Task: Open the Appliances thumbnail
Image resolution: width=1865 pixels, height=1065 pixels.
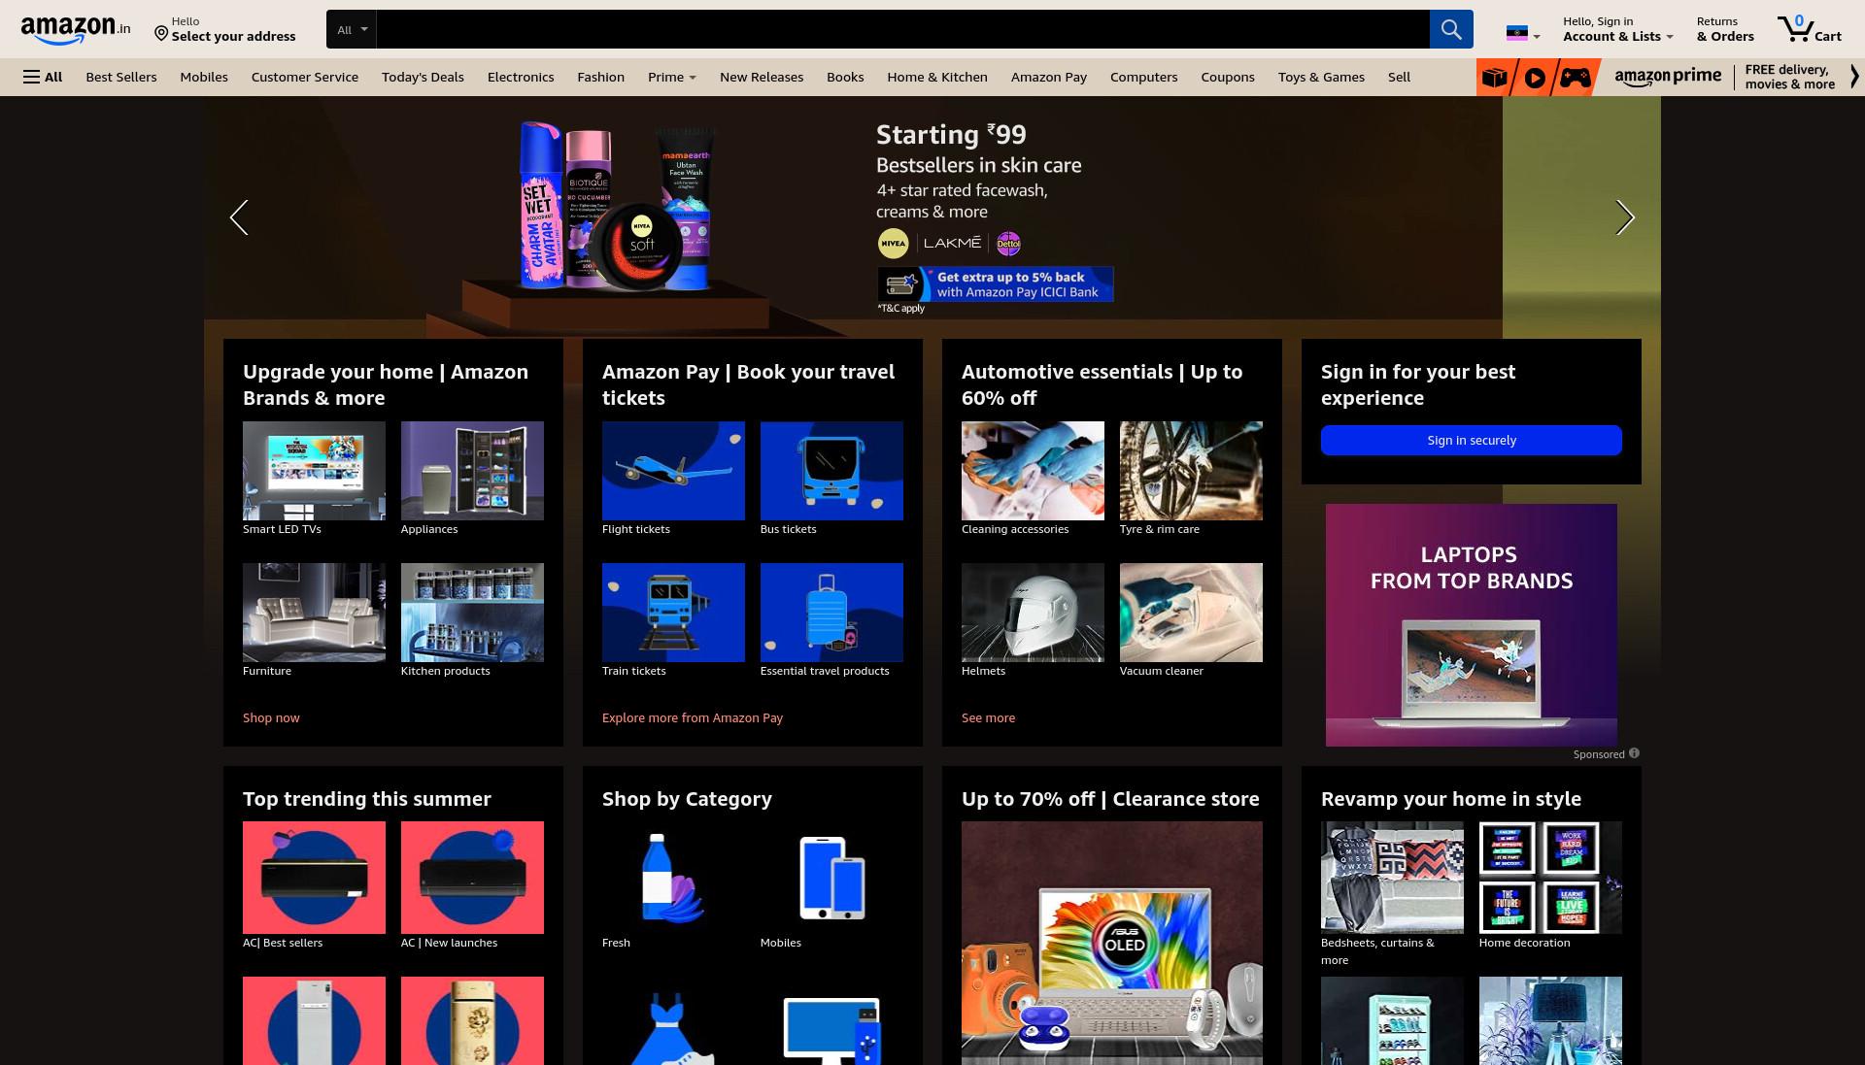Action: click(472, 471)
